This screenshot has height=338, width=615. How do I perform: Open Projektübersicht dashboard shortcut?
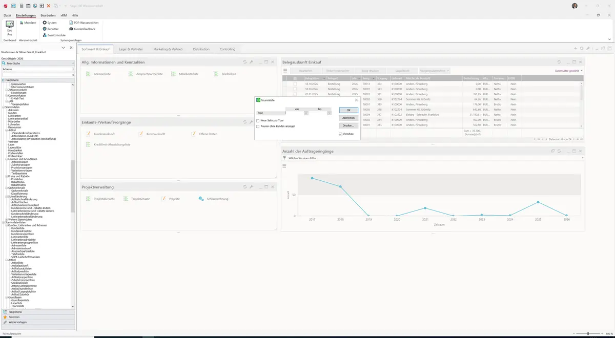(x=100, y=198)
